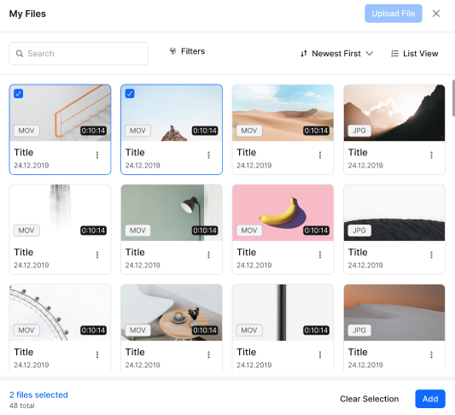Image resolution: width=455 pixels, height=415 pixels.
Task: Click the Add button
Action: (x=430, y=399)
